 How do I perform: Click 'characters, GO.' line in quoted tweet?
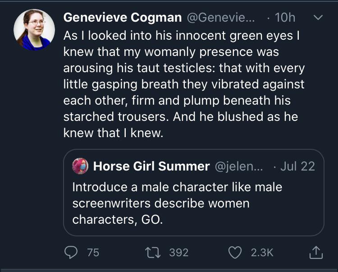point(118,220)
